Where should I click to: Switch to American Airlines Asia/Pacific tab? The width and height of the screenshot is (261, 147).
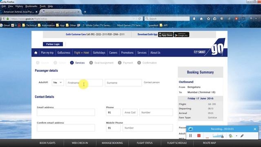tap(19, 12)
